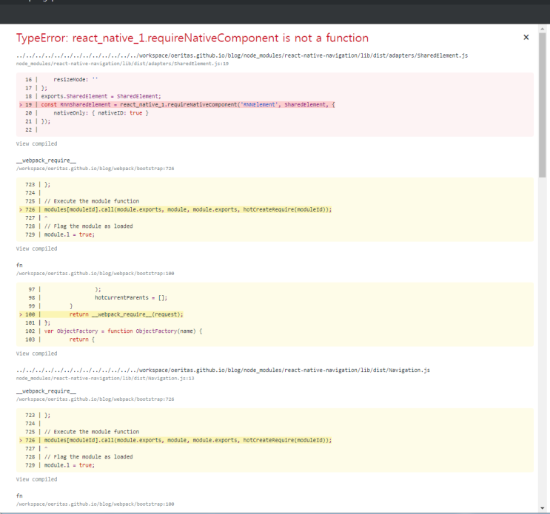Open View compiled under the SharedElement.js snippet

(x=36, y=143)
